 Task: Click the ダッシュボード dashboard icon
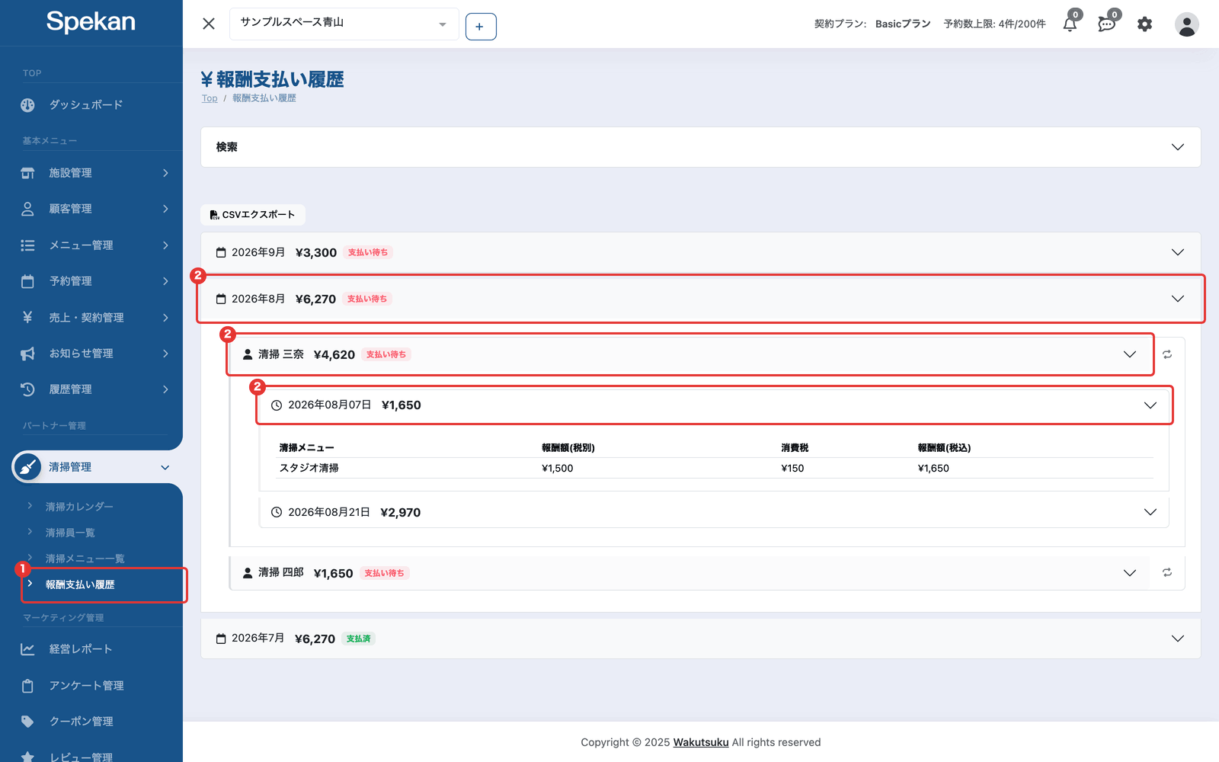(27, 105)
